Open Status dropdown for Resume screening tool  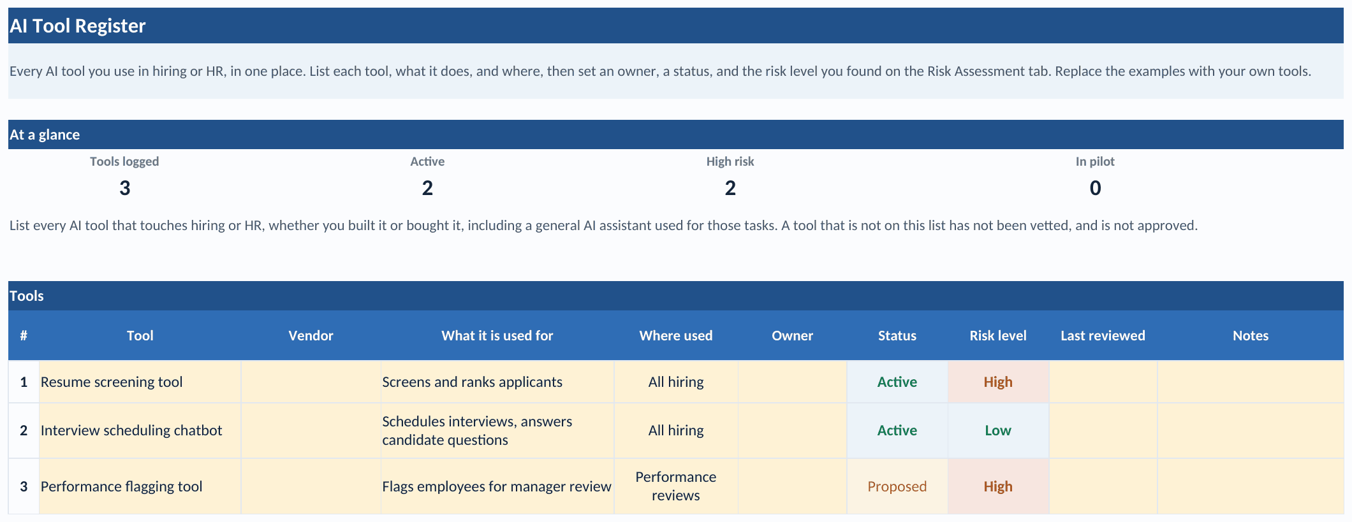coord(897,382)
